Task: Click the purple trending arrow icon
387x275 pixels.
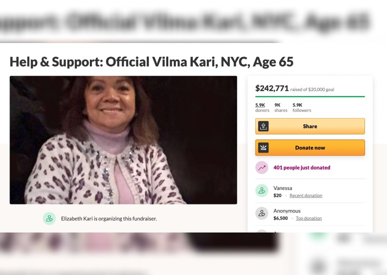Action: point(262,167)
